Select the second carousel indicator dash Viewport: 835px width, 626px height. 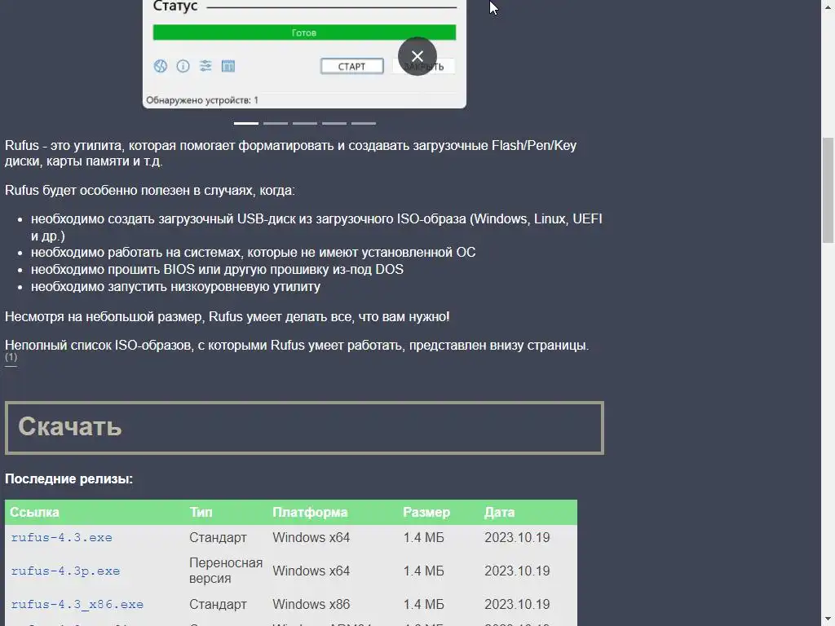276,124
